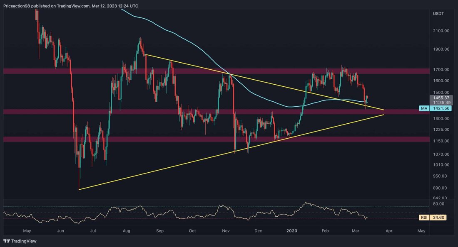
Task: Click the upper resistance zone near 1700
Action: pos(216,71)
